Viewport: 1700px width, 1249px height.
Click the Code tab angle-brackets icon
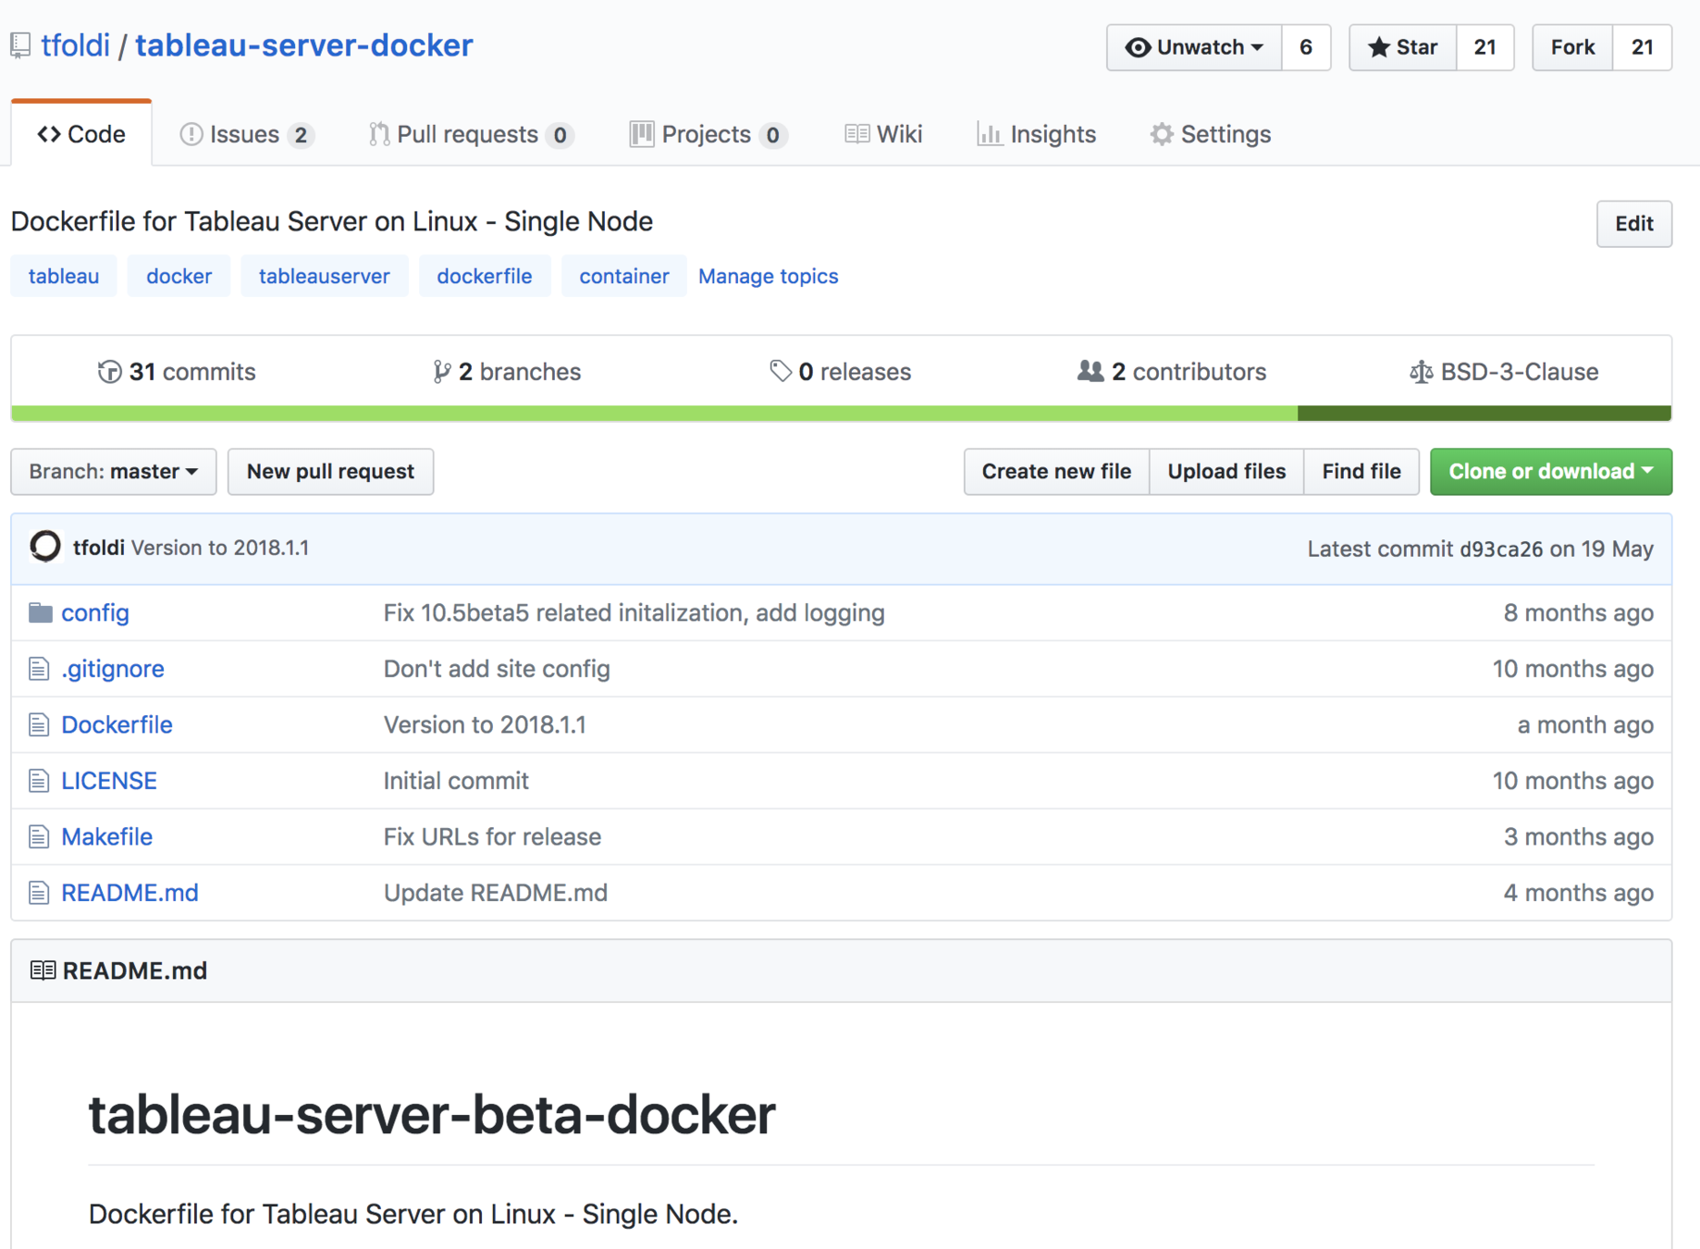(49, 134)
